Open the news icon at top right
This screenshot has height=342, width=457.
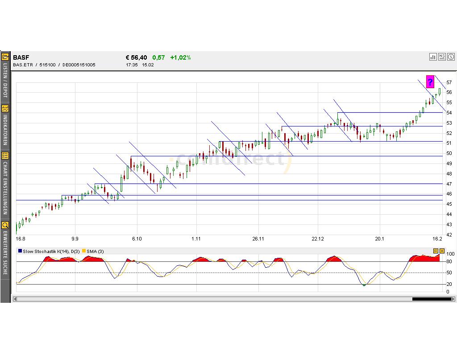point(442,57)
